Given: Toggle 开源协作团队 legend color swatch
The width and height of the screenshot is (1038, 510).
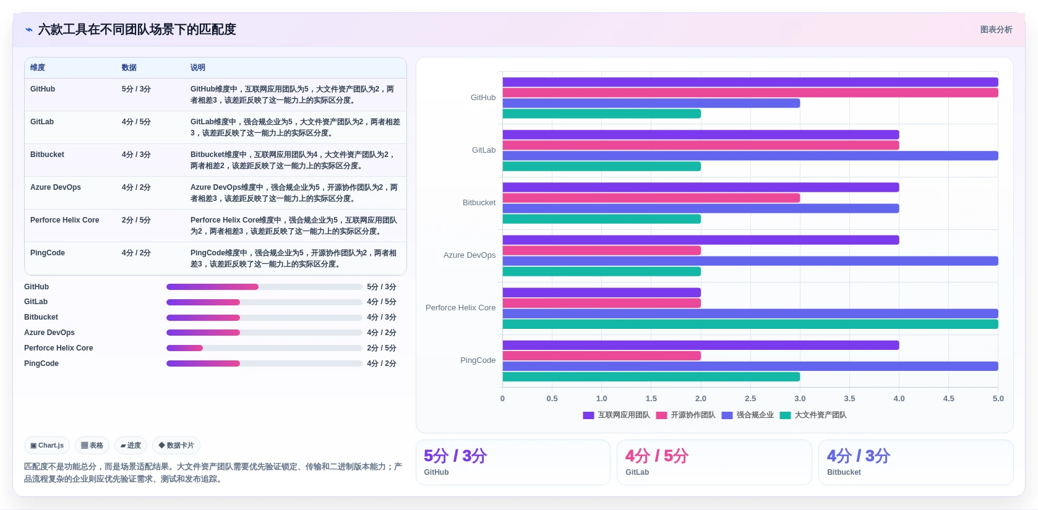Looking at the screenshot, I should (x=661, y=415).
